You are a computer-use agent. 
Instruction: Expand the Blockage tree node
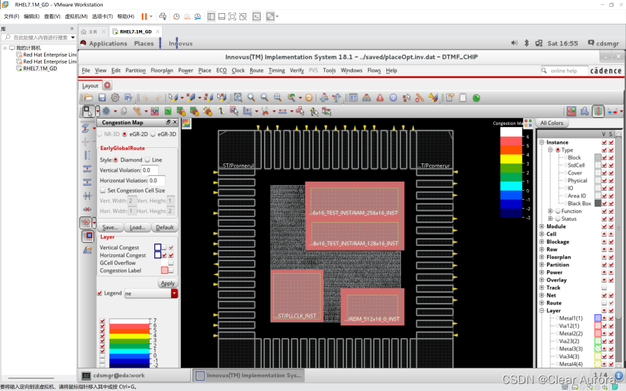pyautogui.click(x=541, y=242)
